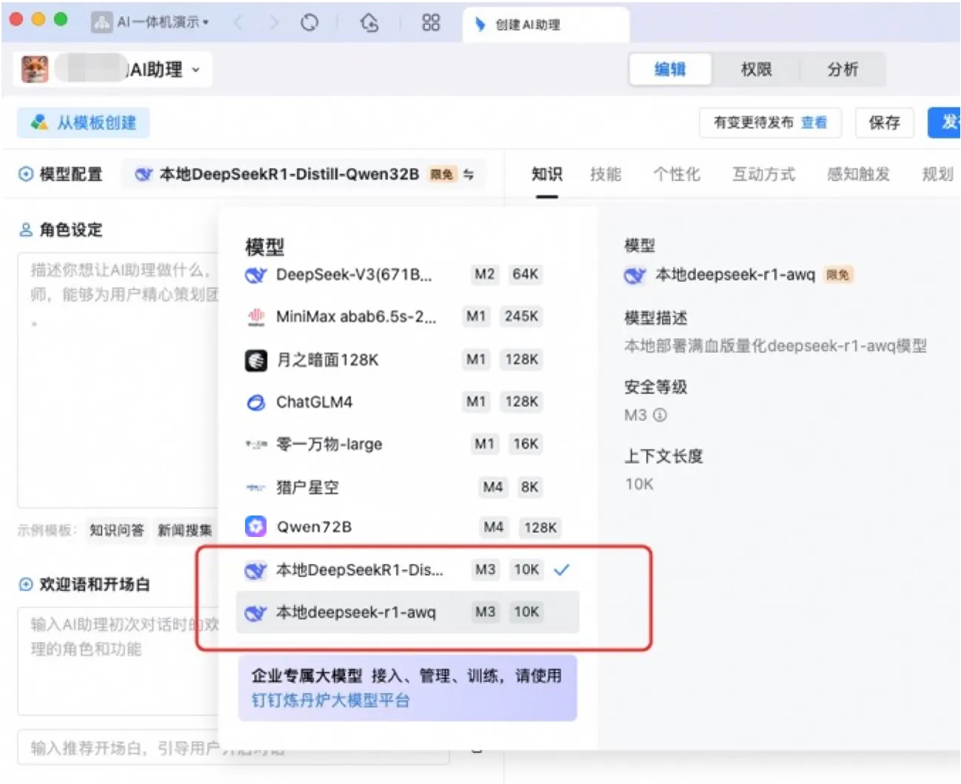The height and width of the screenshot is (784, 961).
Task: Click the 模型配置 circle icon
Action: pyautogui.click(x=26, y=175)
